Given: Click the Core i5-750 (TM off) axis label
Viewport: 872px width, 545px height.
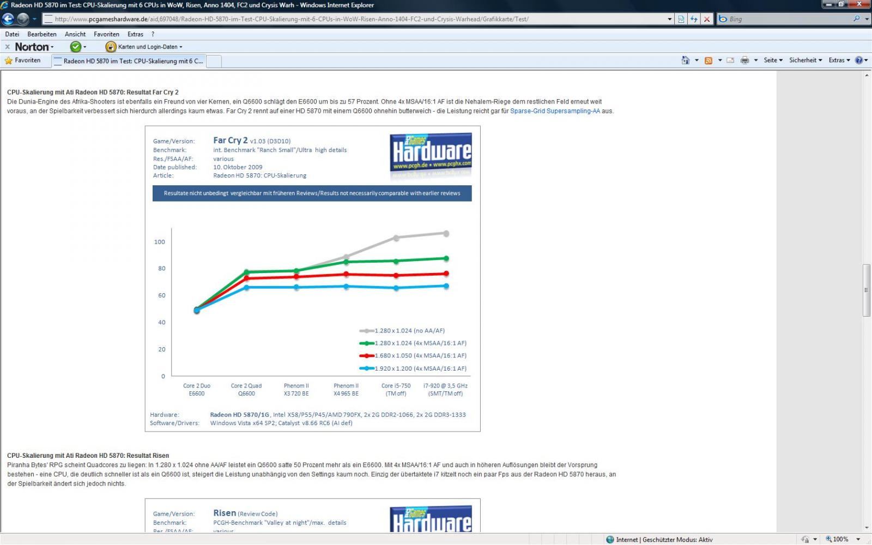Looking at the screenshot, I should pyautogui.click(x=396, y=390).
